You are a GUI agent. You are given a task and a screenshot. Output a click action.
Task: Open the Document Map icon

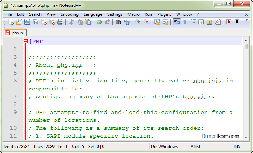click(x=210, y=22)
